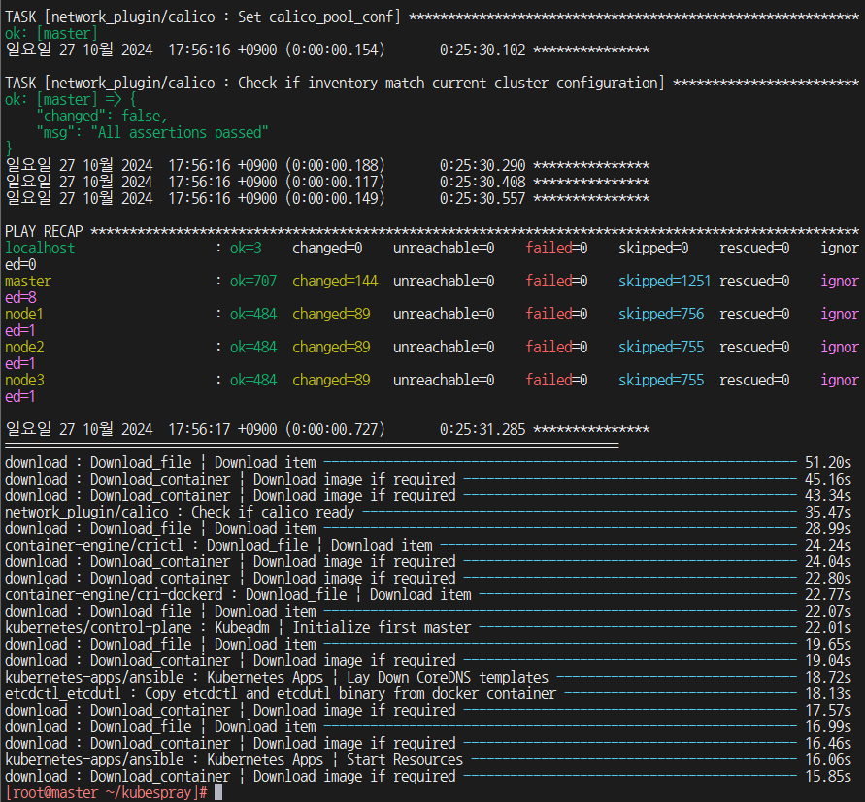Click the 28.99s timing value

point(828,529)
